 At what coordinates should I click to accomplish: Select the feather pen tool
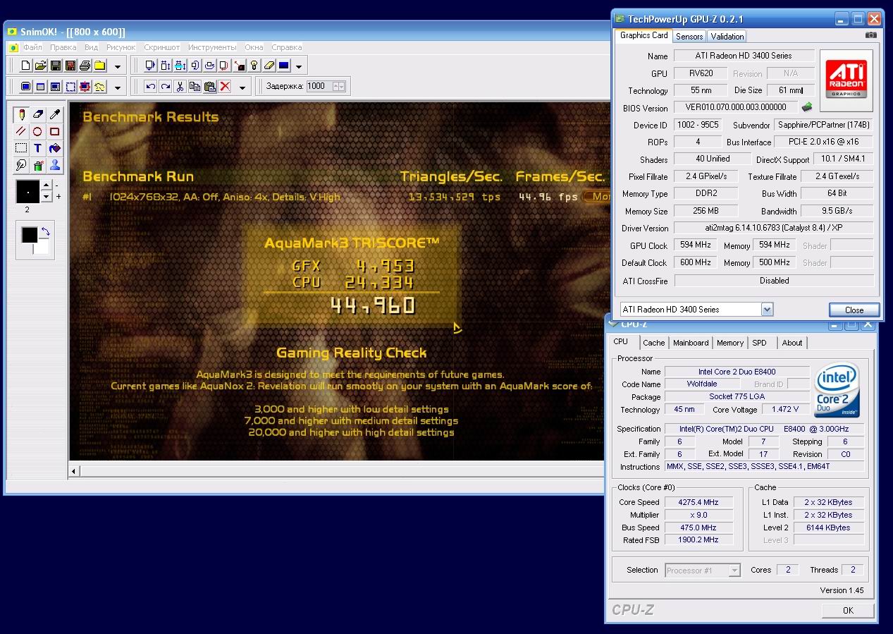pos(21,166)
